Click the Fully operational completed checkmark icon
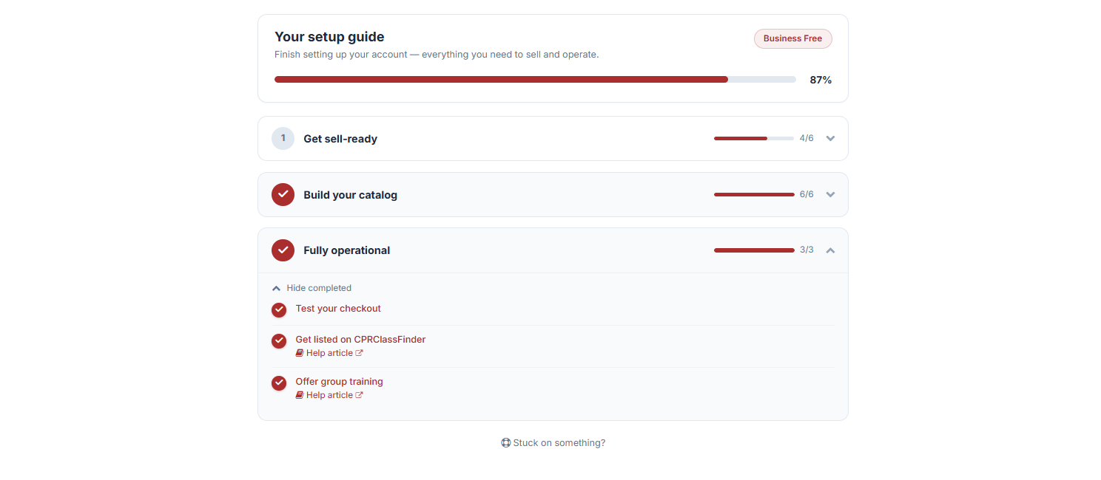The width and height of the screenshot is (1101, 480). (283, 250)
